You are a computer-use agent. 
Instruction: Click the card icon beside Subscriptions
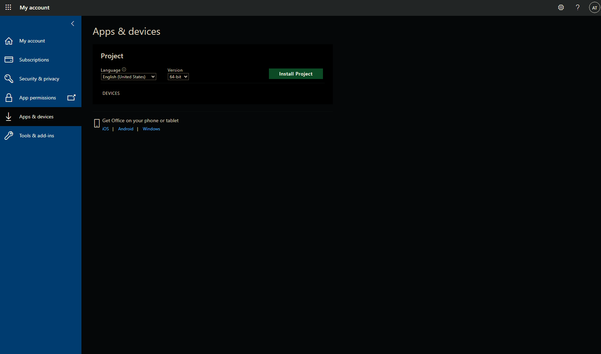coord(9,60)
